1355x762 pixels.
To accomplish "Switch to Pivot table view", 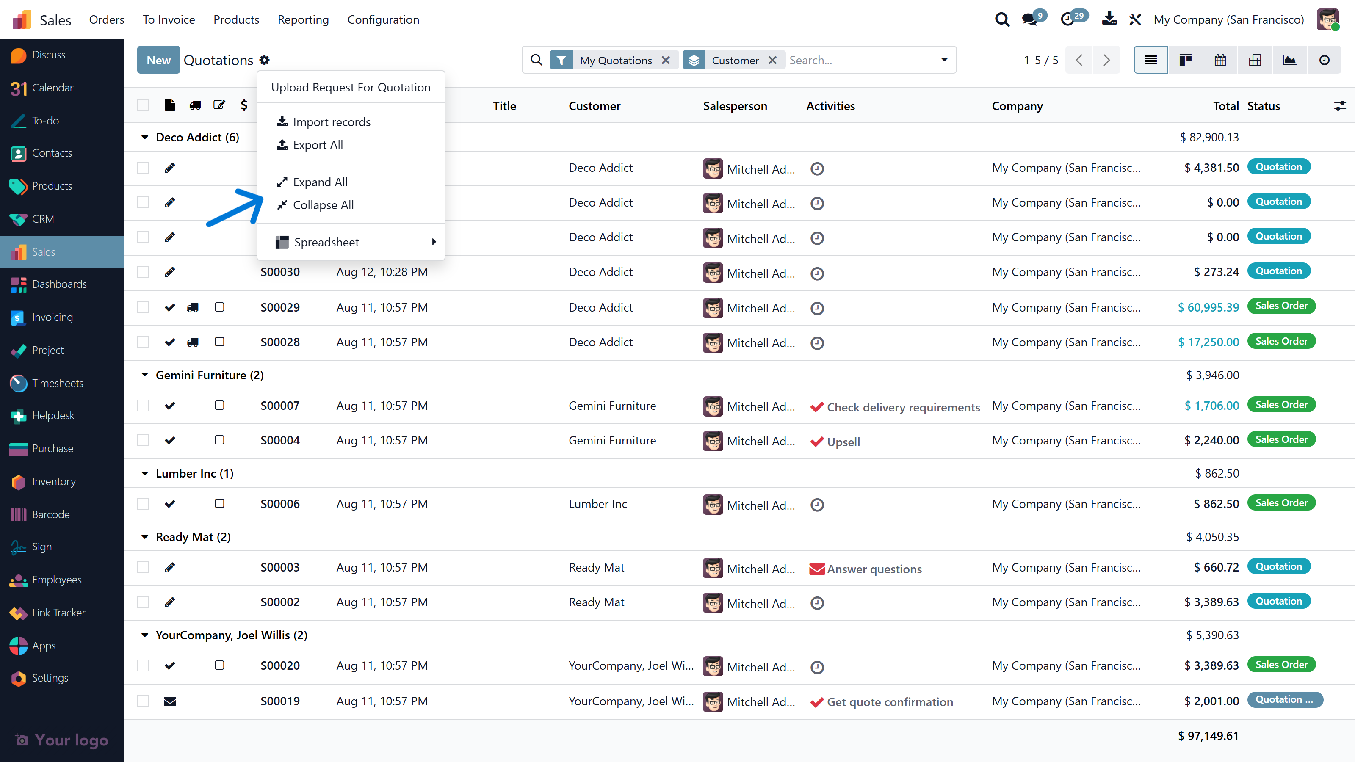I will pyautogui.click(x=1255, y=60).
